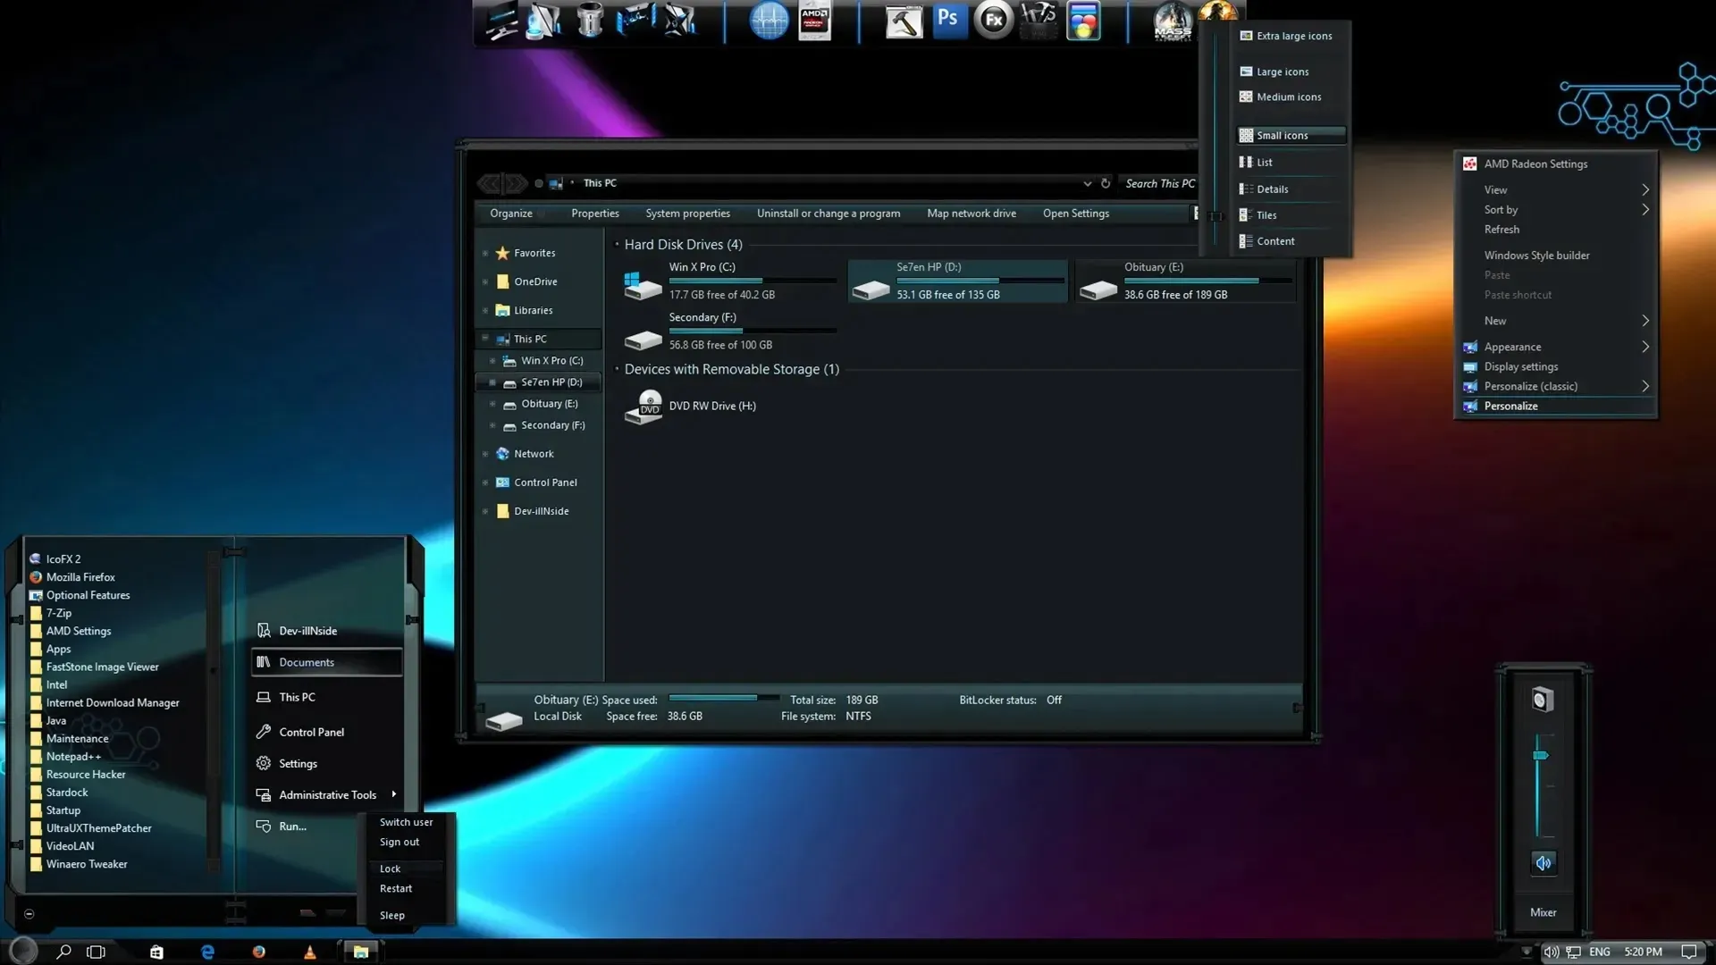The width and height of the screenshot is (1716, 965).
Task: Choose Extra large icons view
Action: 1292,36
